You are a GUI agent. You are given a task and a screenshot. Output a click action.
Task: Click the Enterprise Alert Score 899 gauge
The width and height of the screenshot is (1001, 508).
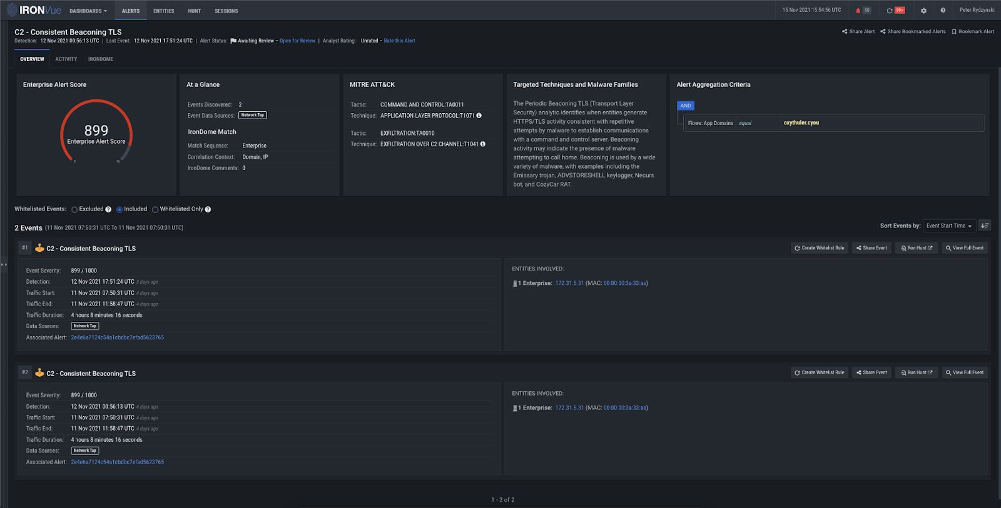96,131
